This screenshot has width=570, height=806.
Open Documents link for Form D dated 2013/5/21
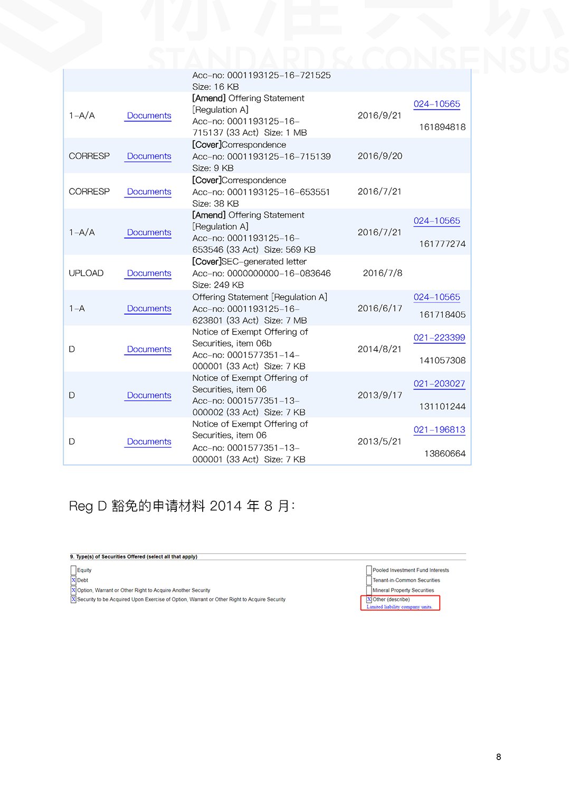149,442
